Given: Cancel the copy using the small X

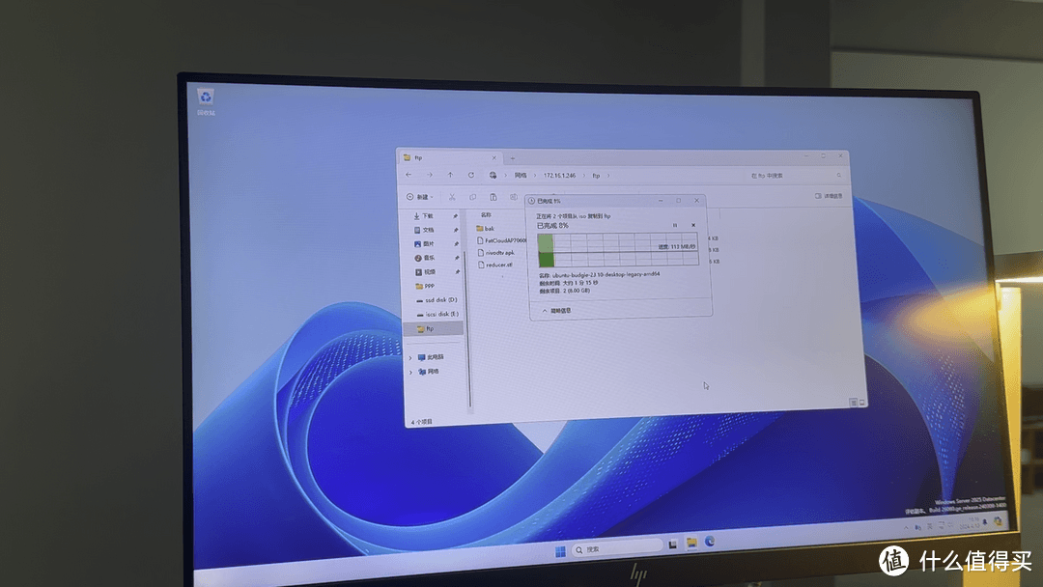Looking at the screenshot, I should coord(693,225).
